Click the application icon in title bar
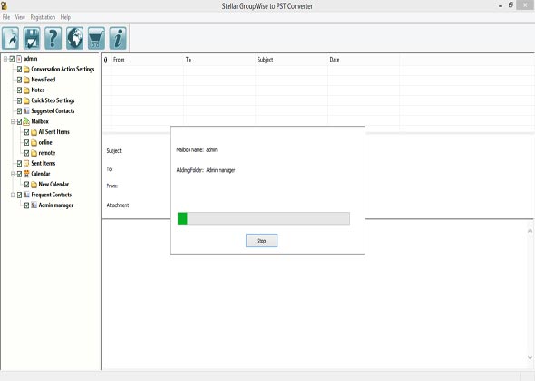This screenshot has height=381, width=535. click(5, 5)
